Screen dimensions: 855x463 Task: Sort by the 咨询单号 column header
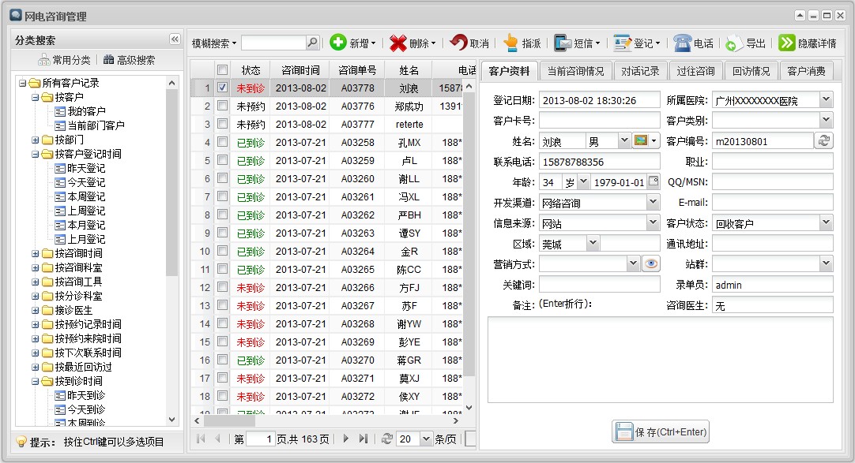coord(357,70)
